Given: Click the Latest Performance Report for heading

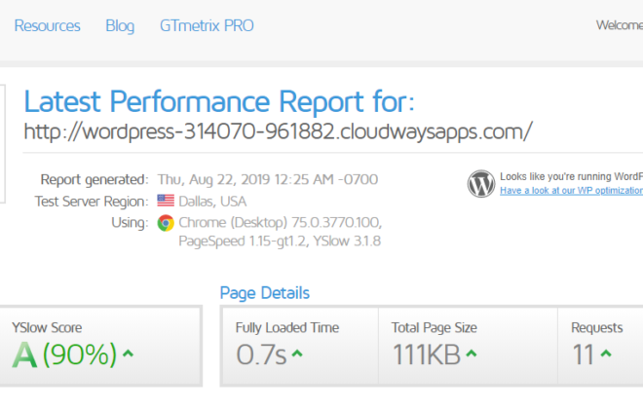Looking at the screenshot, I should click(219, 101).
